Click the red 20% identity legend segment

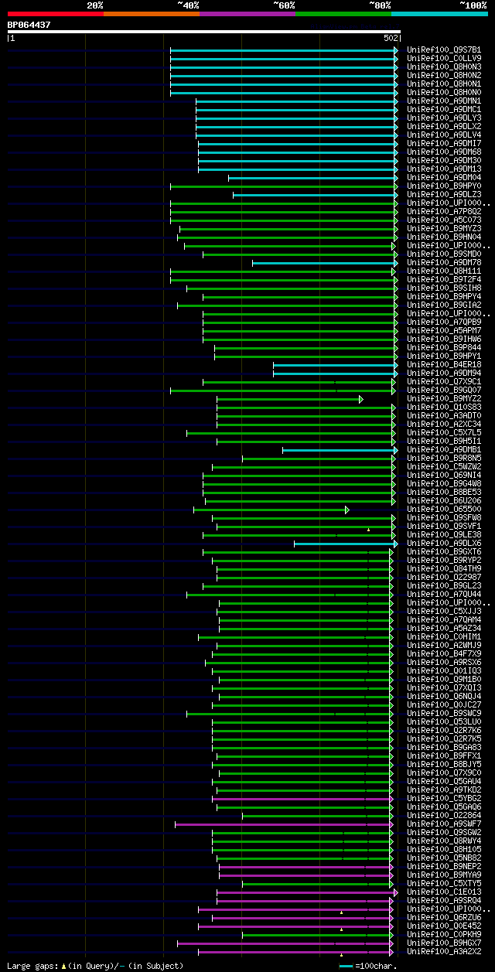coord(56,14)
